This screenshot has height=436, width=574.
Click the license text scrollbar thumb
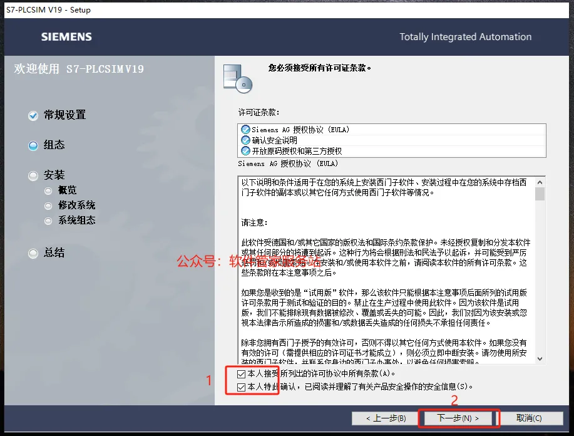(540, 194)
